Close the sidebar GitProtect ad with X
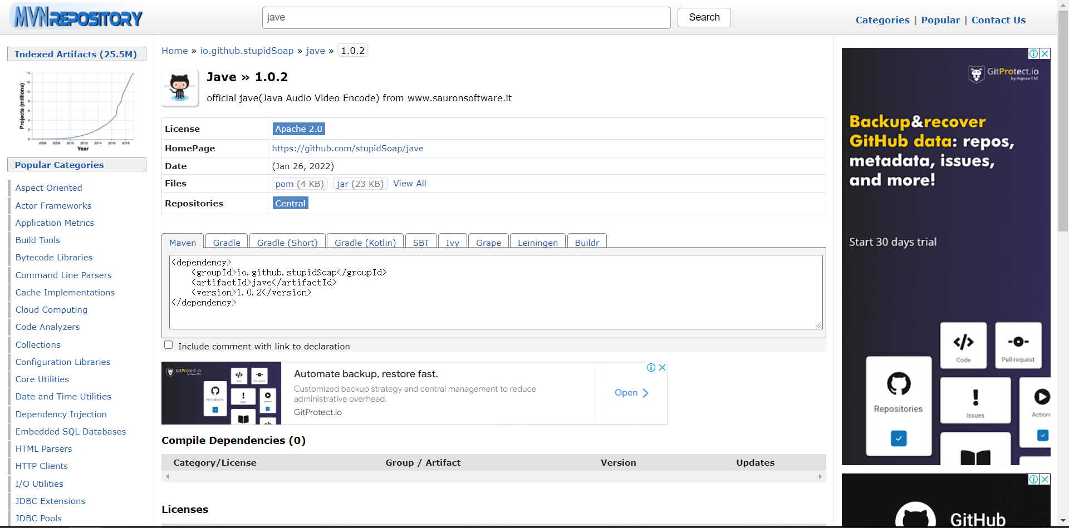Viewport: 1069px width, 528px height. 1045,53
